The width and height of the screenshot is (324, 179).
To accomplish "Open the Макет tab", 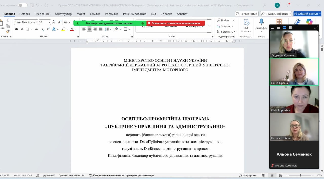I will tap(81, 14).
